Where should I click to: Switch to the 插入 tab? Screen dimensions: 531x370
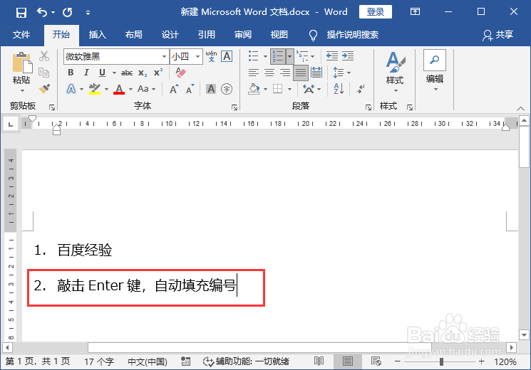pos(97,34)
